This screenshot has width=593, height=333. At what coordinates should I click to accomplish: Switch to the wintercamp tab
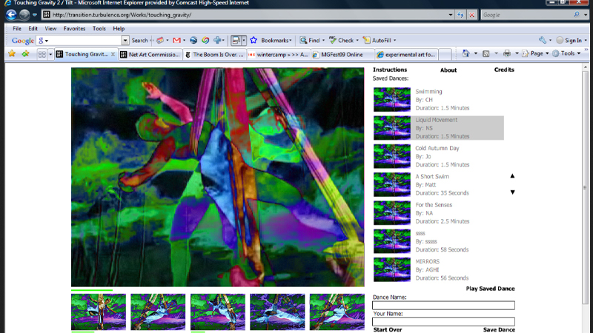279,54
